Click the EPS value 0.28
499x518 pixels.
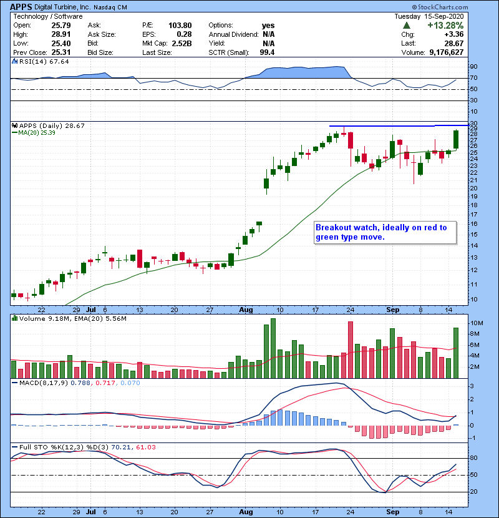click(184, 34)
